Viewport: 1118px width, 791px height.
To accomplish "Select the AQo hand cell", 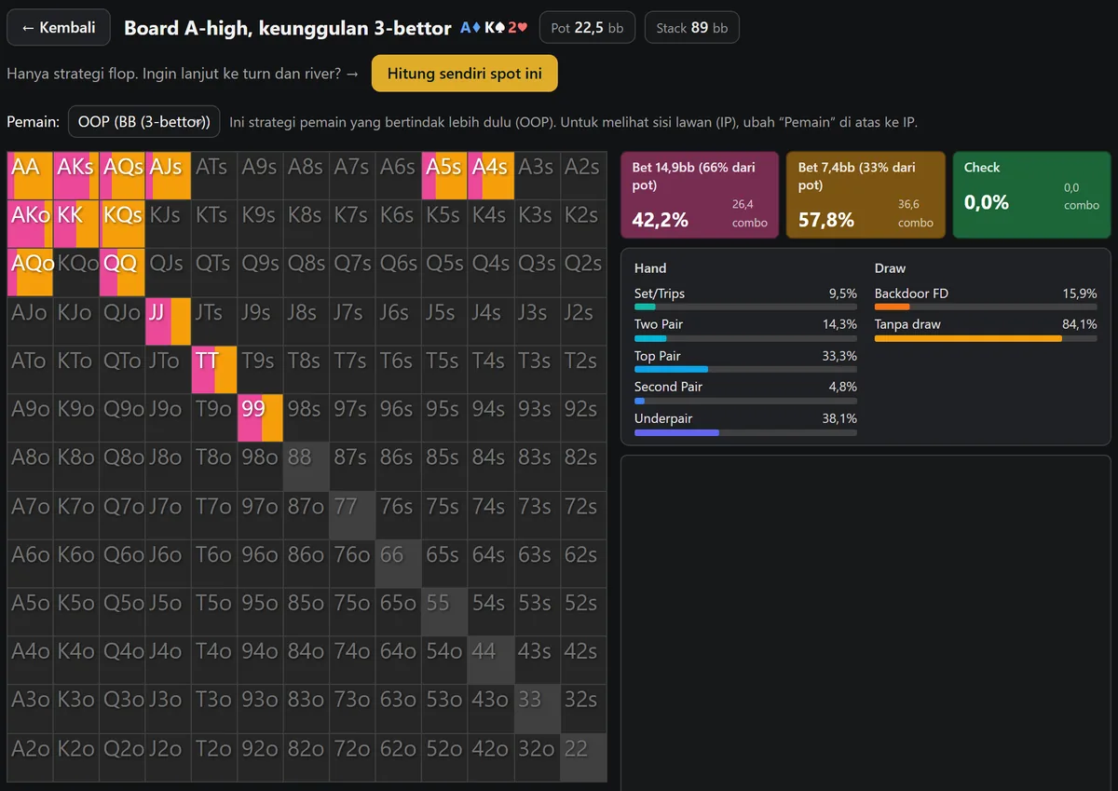I will 30,272.
